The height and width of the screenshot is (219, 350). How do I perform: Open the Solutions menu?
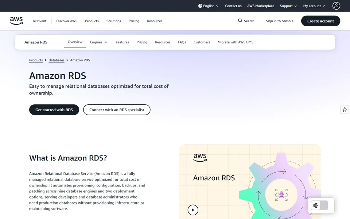coord(114,21)
